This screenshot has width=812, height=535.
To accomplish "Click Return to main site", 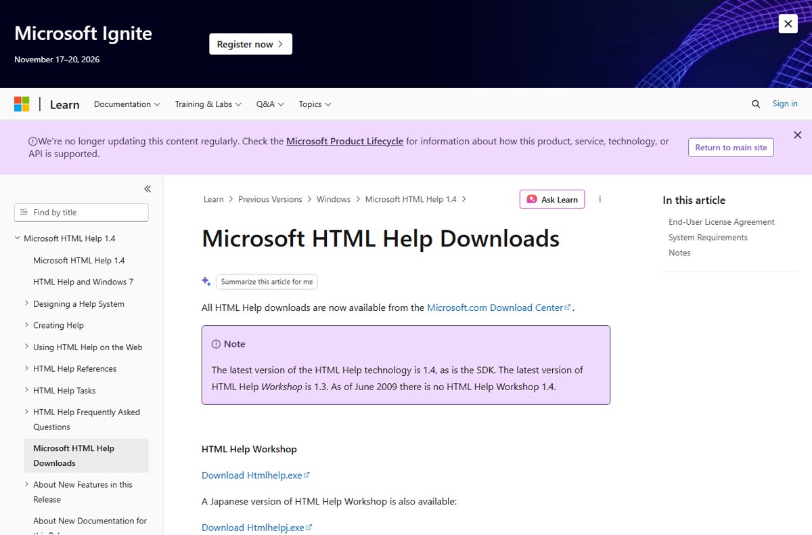I will (x=731, y=147).
